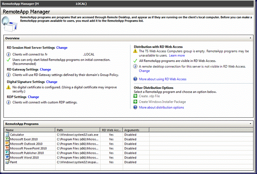Change RDP Settings
The height and width of the screenshot is (174, 257).
[x=34, y=97]
